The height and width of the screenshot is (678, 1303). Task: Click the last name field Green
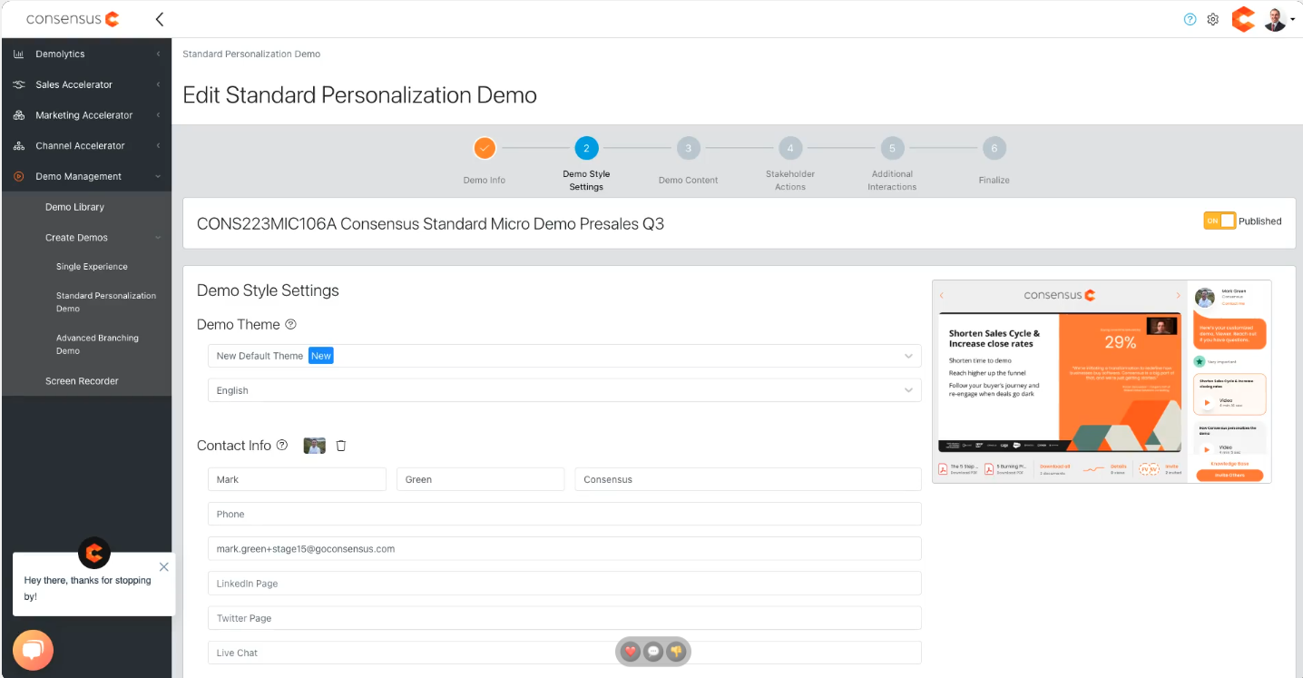click(x=481, y=479)
